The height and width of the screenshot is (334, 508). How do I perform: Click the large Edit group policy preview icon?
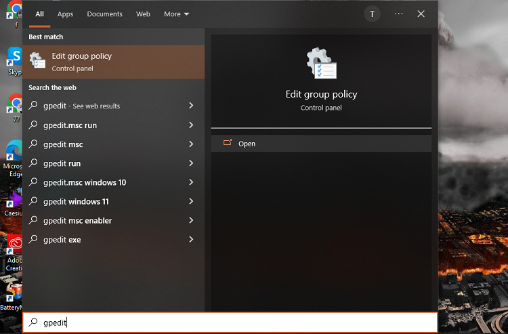[321, 64]
